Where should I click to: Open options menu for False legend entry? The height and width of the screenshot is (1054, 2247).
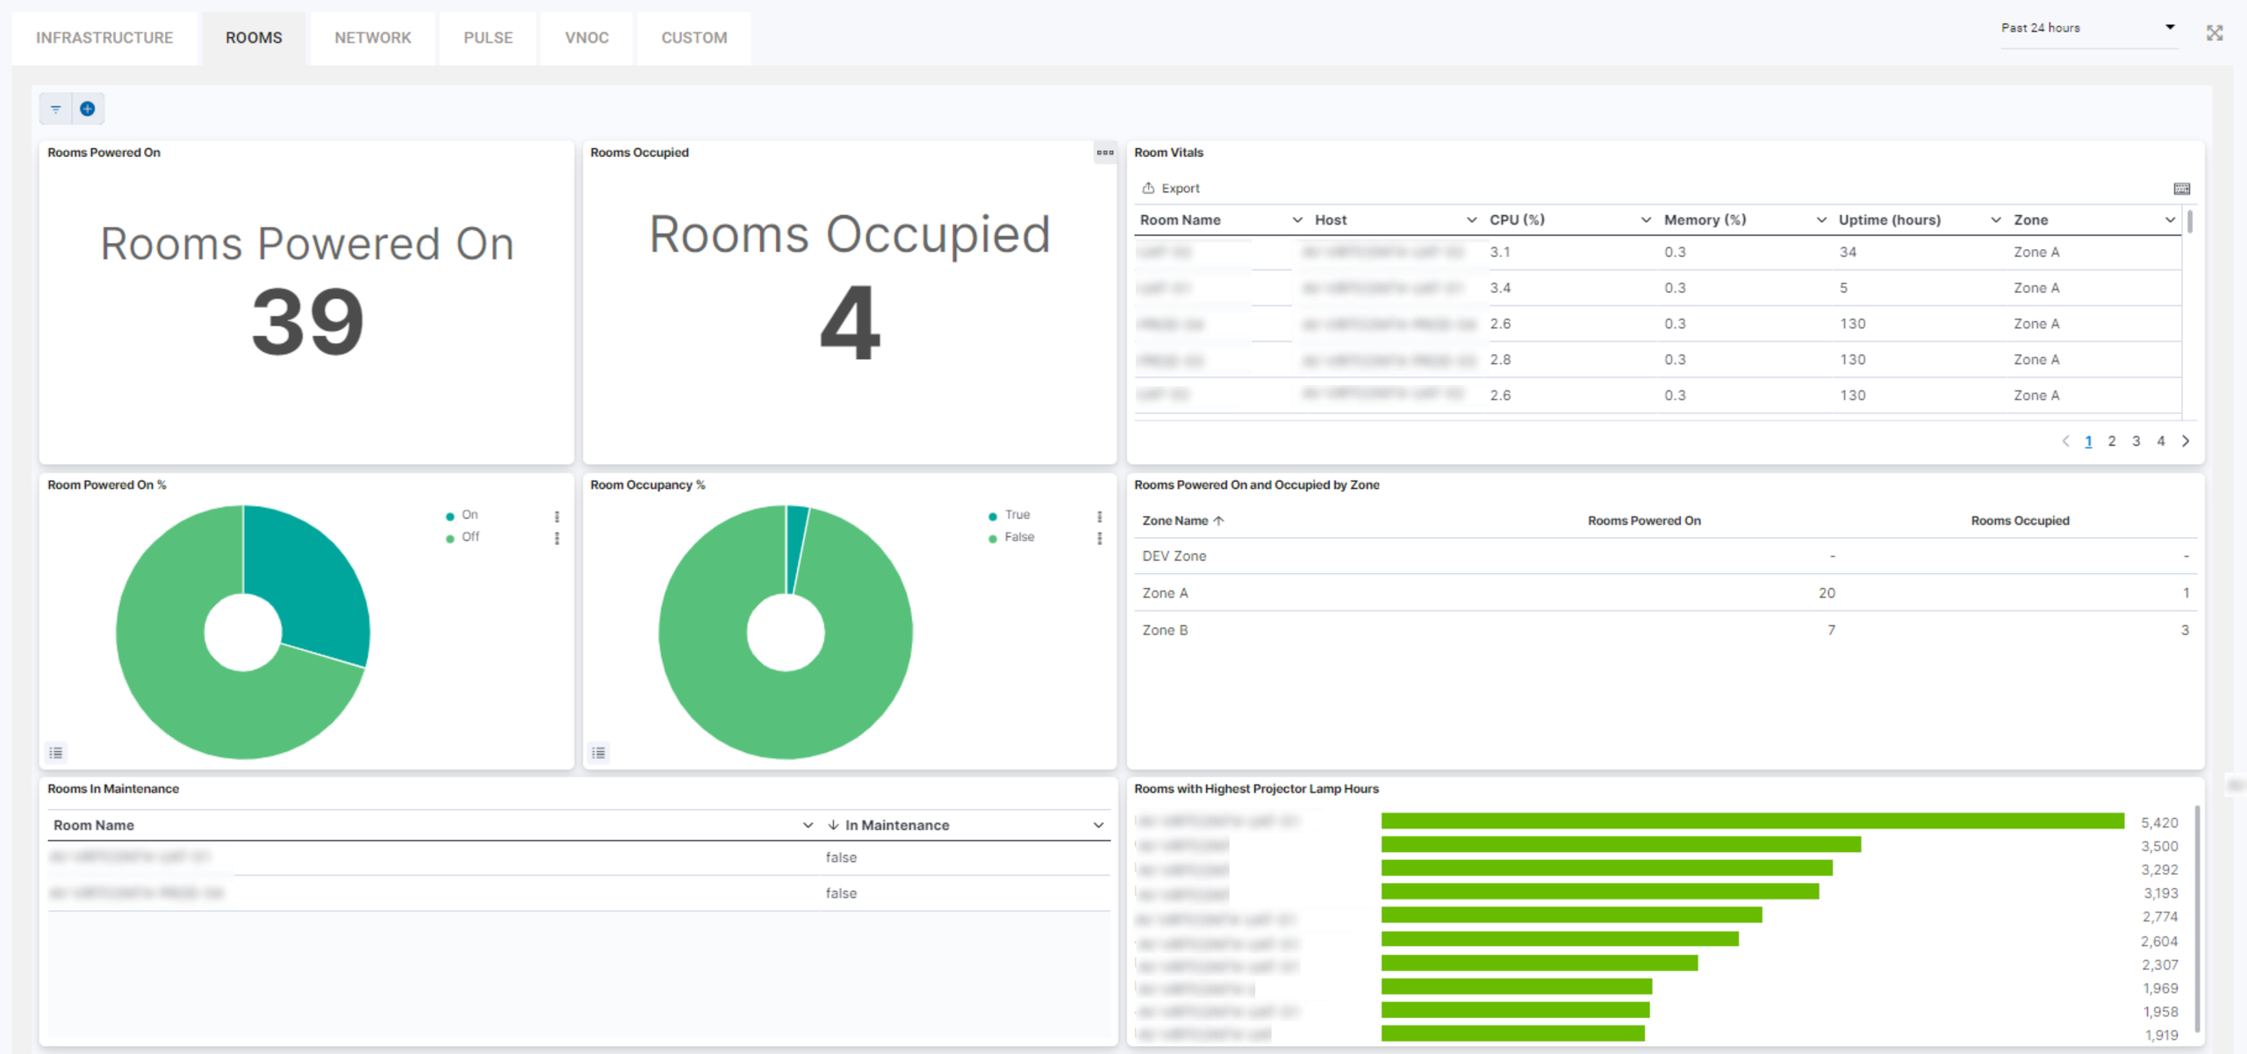pos(1099,538)
